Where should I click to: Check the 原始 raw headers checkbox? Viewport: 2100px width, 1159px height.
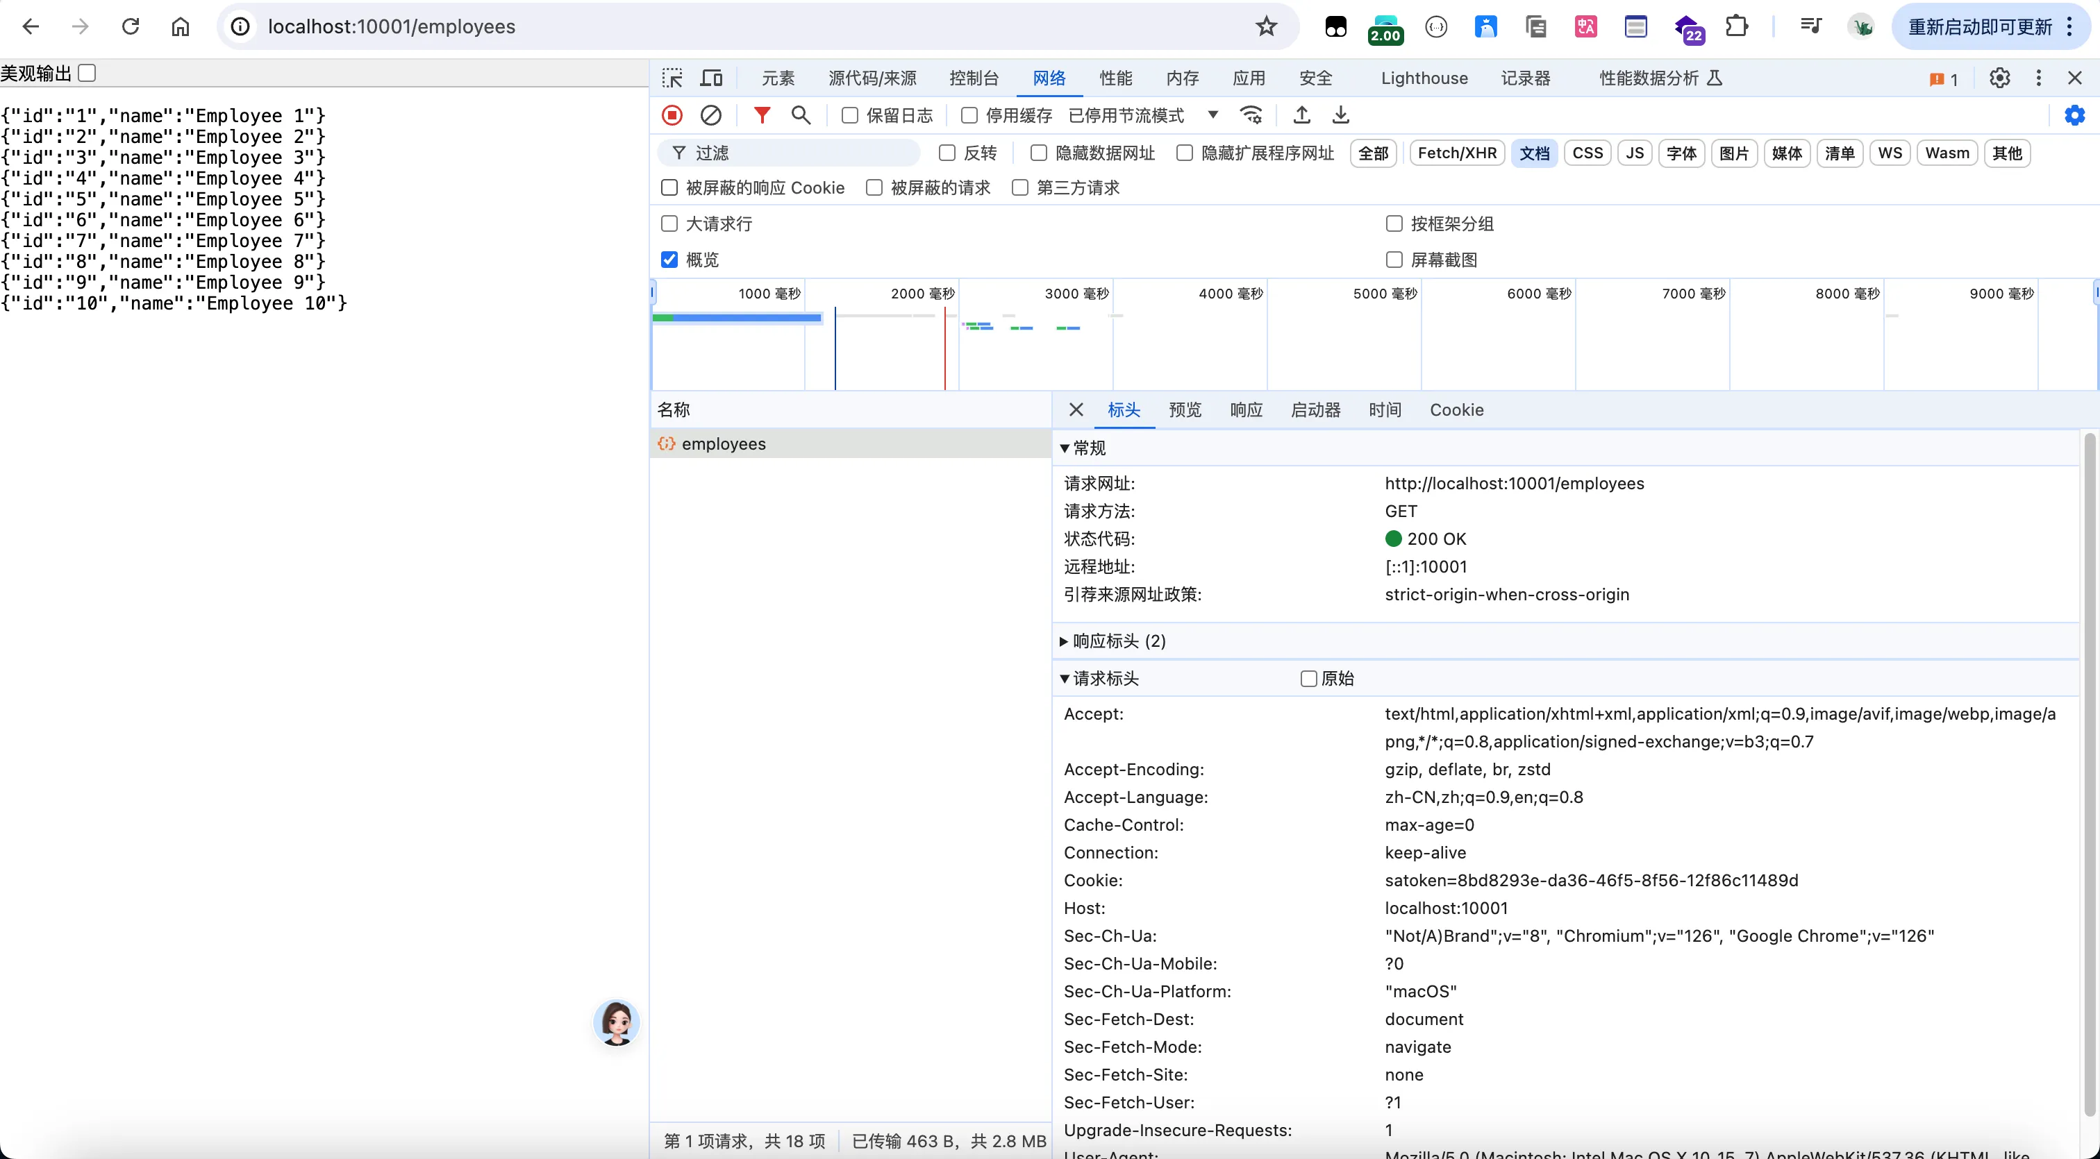[x=1308, y=679]
